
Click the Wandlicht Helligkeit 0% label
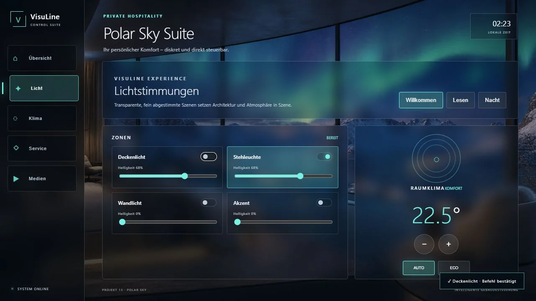[129, 214]
